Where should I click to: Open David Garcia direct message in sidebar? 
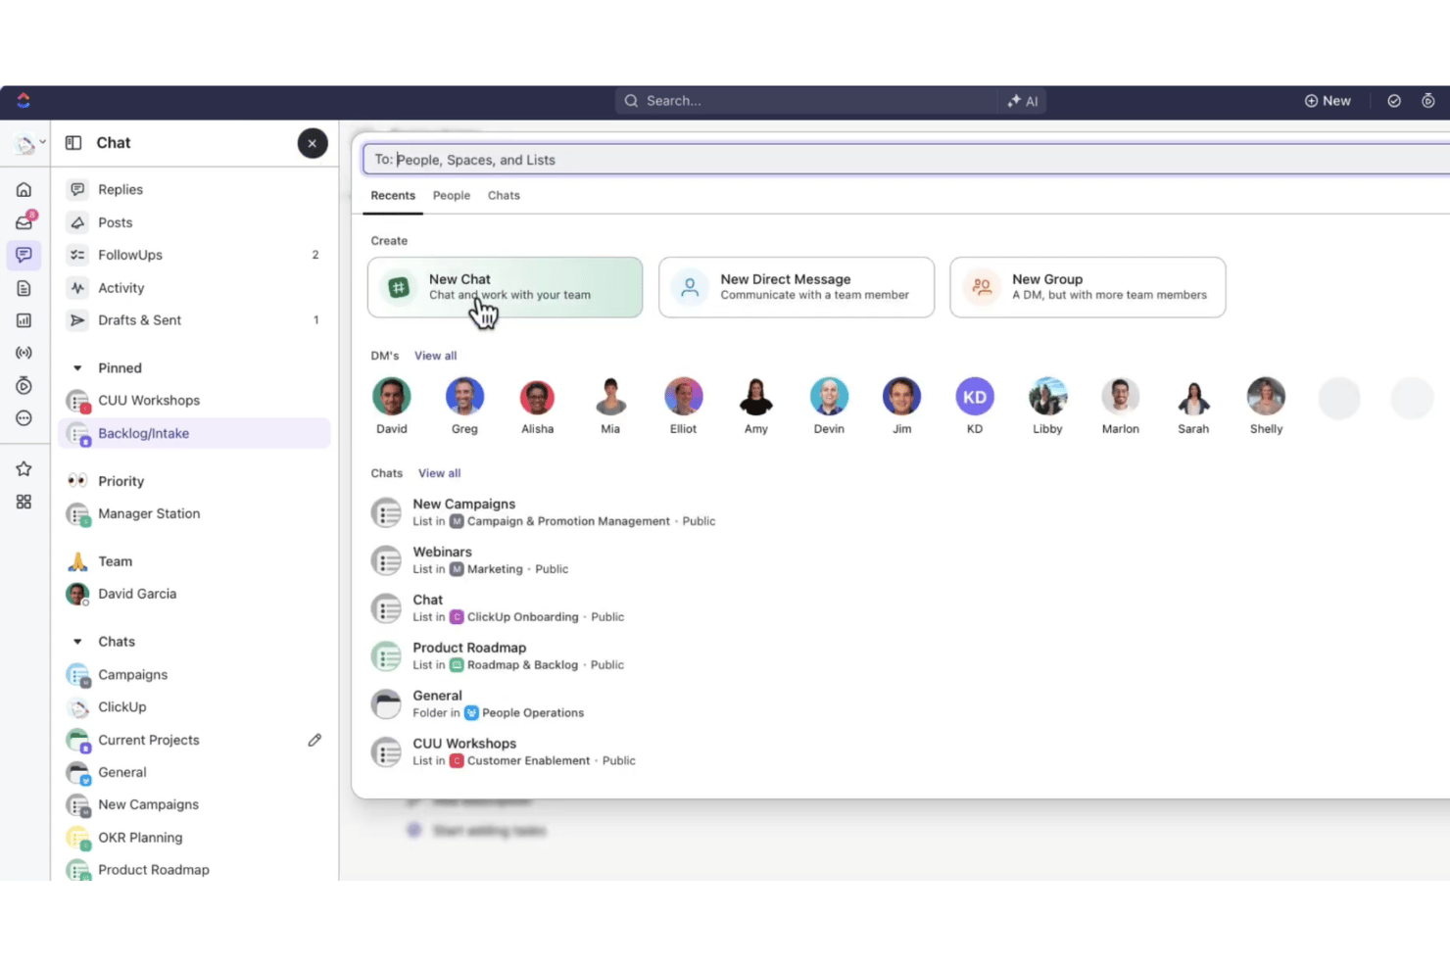pyautogui.click(x=195, y=594)
